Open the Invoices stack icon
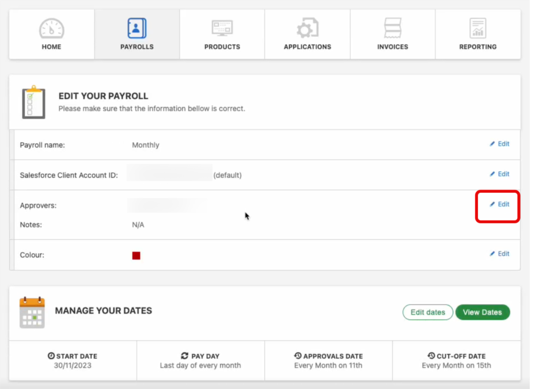Screen dimensions: 539x389 [392, 27]
